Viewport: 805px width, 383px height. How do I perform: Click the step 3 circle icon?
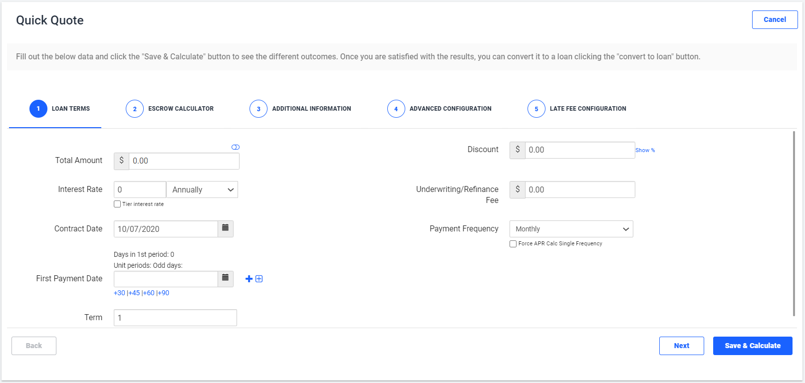click(x=259, y=109)
